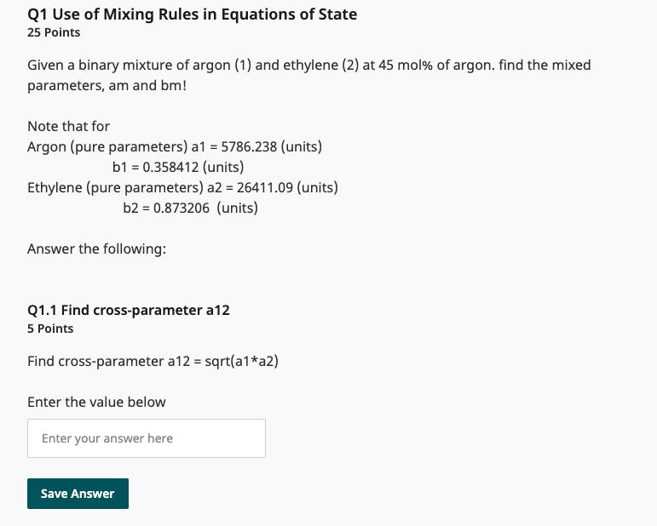Image resolution: width=657 pixels, height=526 pixels.
Task: Click 'ethylene (2)' in the problem statement
Action: point(320,65)
